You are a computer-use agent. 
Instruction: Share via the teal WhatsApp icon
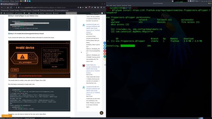[x=105, y=57]
